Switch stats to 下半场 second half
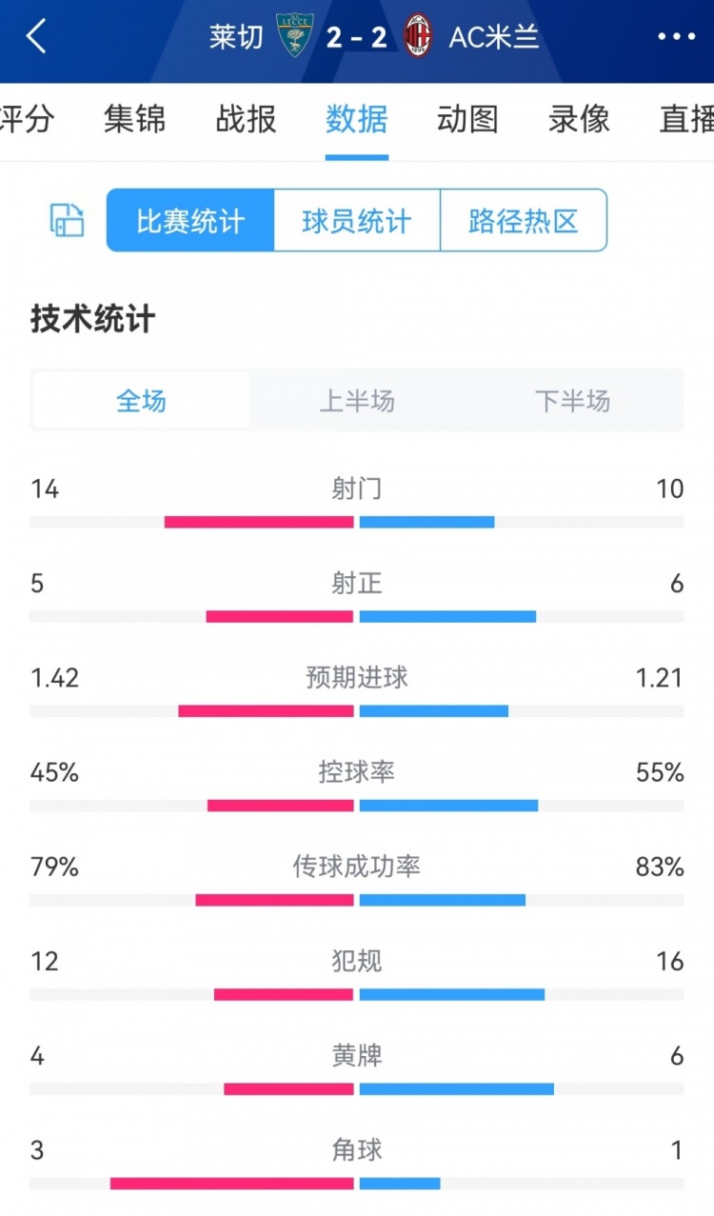Image resolution: width=714 pixels, height=1216 pixels. pyautogui.click(x=572, y=401)
